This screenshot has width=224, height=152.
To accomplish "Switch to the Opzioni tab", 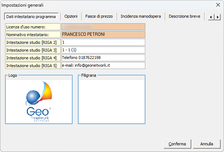I will 71,17.
